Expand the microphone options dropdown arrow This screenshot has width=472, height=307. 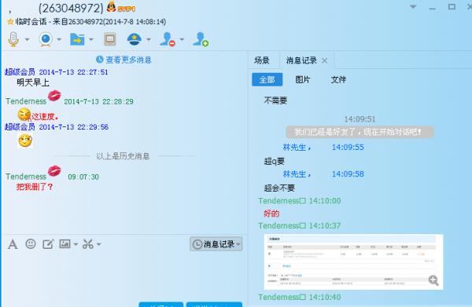click(x=27, y=40)
